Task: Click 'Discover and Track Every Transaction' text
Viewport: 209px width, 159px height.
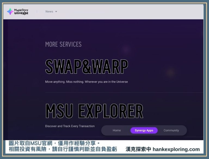Action: tap(70, 126)
